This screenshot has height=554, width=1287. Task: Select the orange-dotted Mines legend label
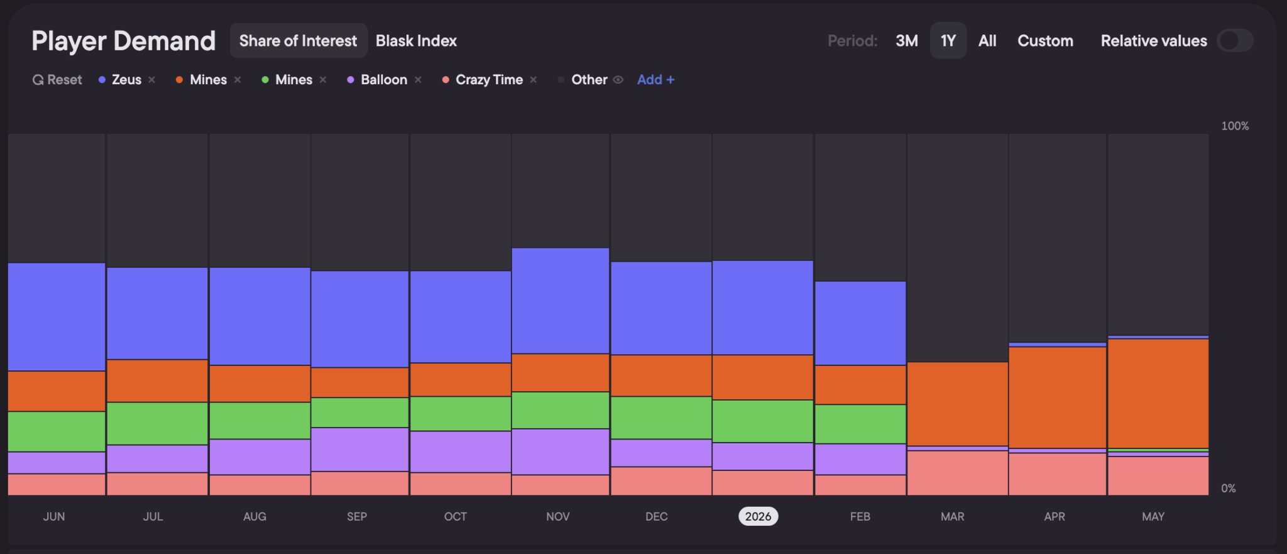pos(208,80)
